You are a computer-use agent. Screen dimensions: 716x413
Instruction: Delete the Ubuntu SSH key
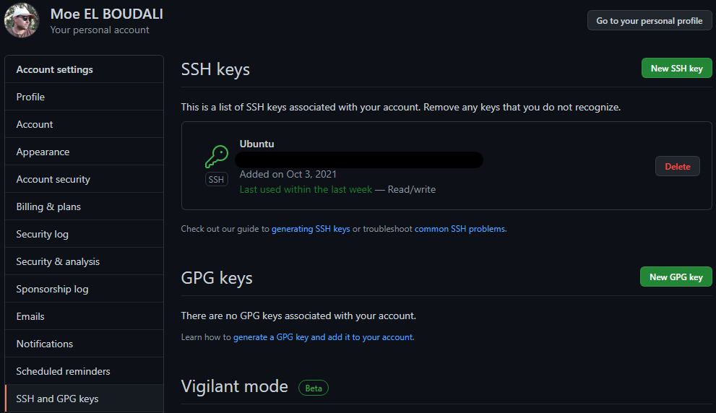677,167
